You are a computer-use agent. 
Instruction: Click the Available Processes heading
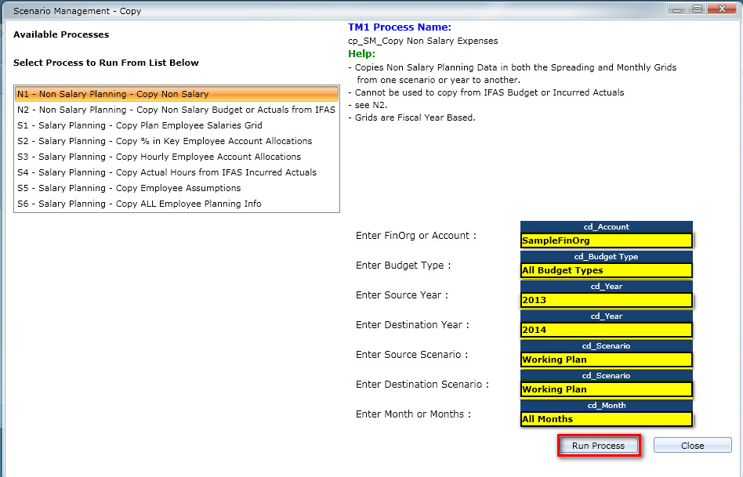[61, 34]
